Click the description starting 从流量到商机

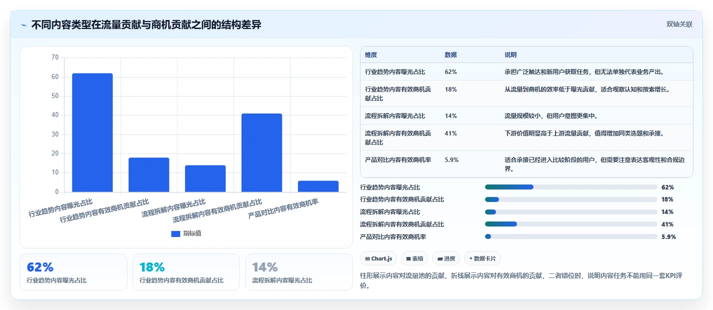pos(587,89)
